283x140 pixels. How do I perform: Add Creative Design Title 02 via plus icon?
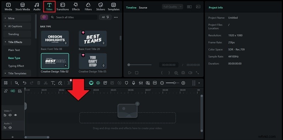66,66
